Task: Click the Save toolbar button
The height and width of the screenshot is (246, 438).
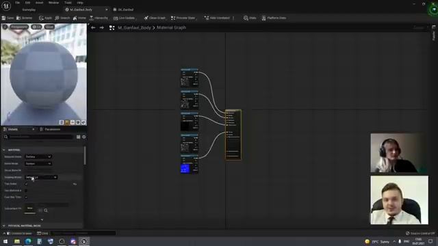Action: coord(8,18)
